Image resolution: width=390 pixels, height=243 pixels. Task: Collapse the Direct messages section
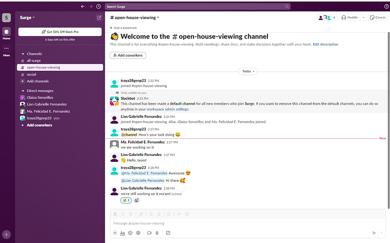pyautogui.click(x=23, y=91)
